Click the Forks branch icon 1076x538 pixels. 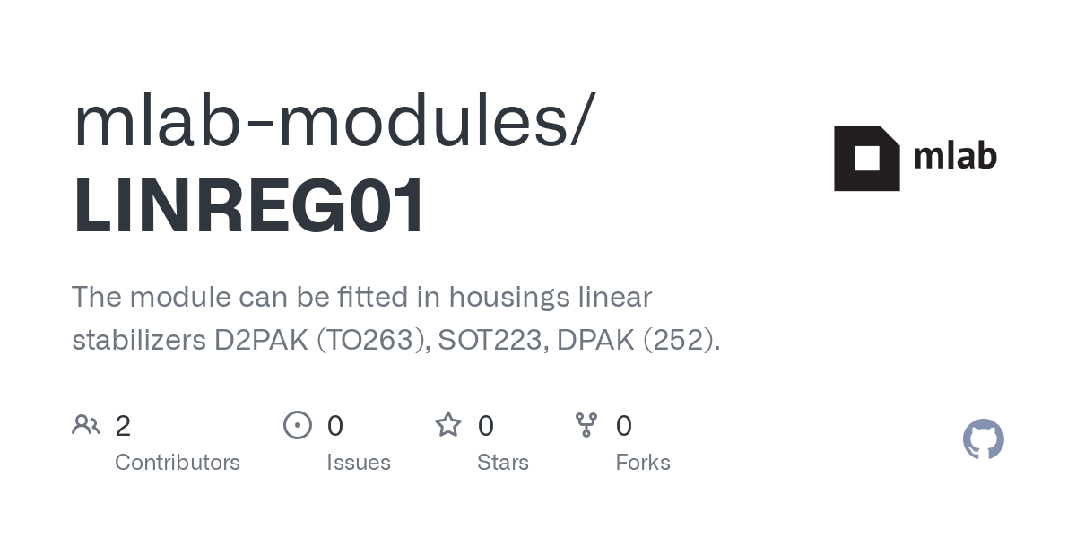tap(586, 425)
